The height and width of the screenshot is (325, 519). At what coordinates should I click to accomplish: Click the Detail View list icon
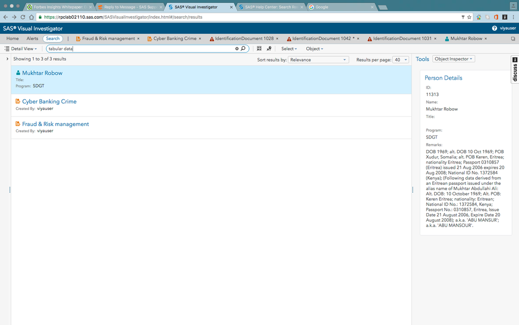tap(7, 49)
